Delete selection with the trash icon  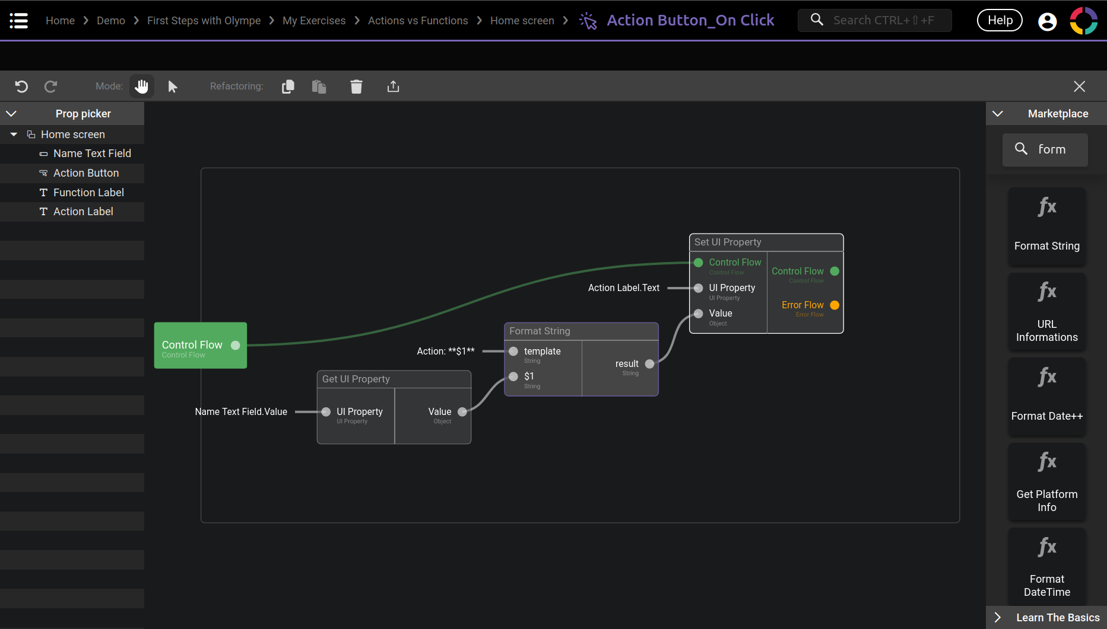(356, 87)
